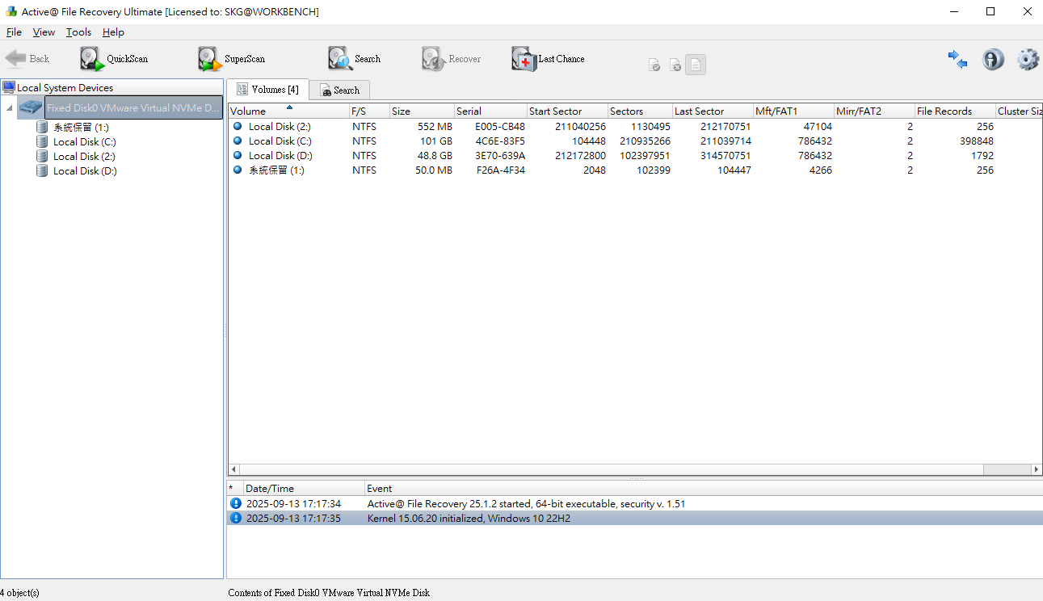Viewport: 1043px width, 601px height.
Task: Click the blue arrows refresh icon
Action: click(x=957, y=59)
